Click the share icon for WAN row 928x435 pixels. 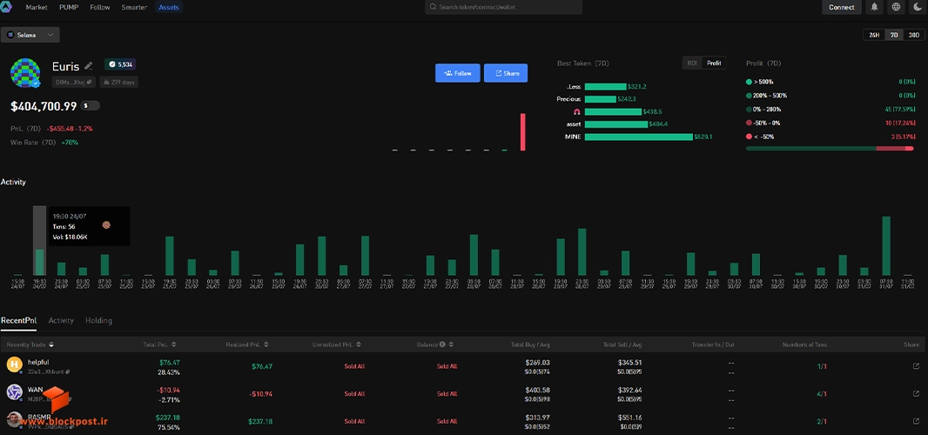coord(916,393)
